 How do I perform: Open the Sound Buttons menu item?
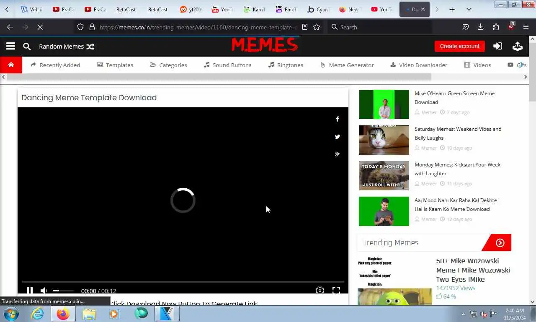tap(227, 65)
